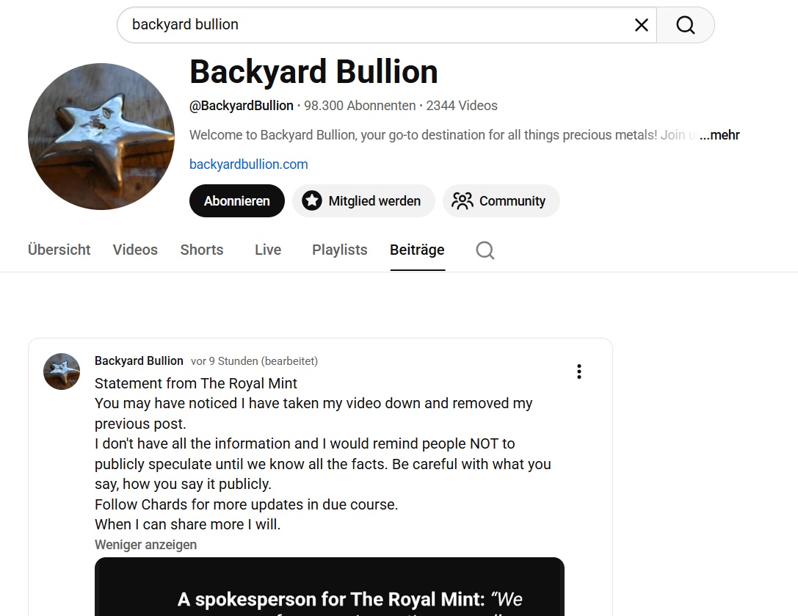Collapse post with Weniger anzeigen
This screenshot has height=616, width=798.
point(145,545)
